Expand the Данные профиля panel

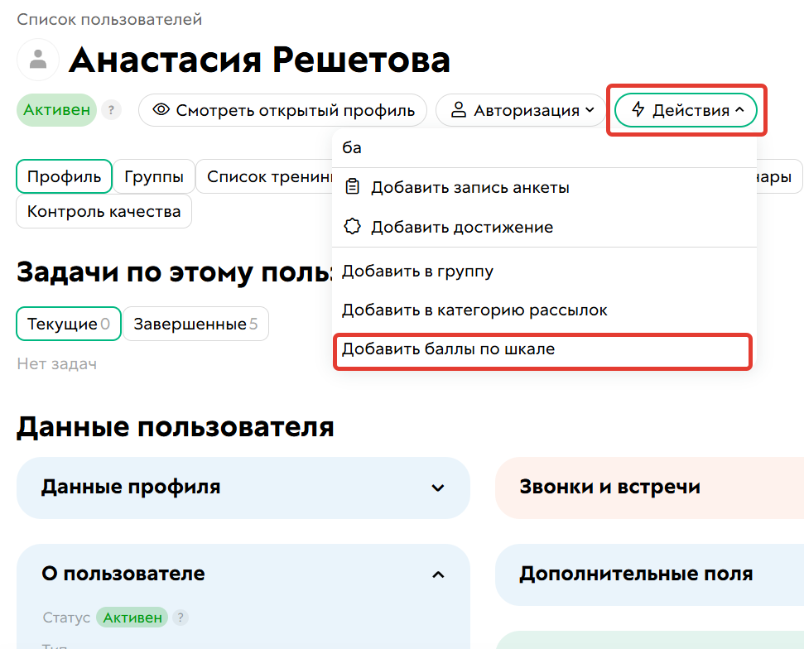click(243, 487)
